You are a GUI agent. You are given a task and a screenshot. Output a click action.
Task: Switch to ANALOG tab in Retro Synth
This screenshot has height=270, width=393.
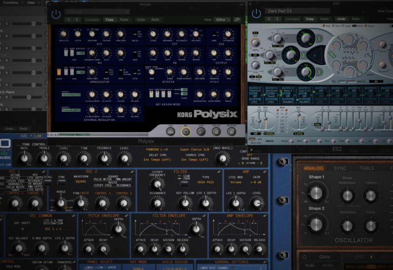click(x=313, y=168)
